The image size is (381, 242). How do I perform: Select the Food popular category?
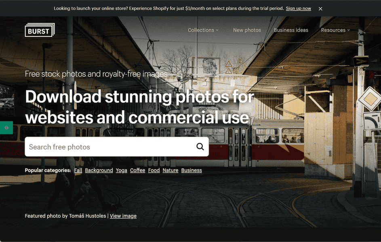[x=154, y=170]
